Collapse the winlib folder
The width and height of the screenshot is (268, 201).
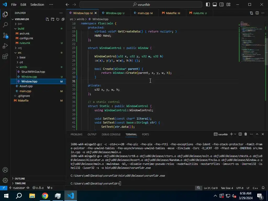[x=38, y=67]
